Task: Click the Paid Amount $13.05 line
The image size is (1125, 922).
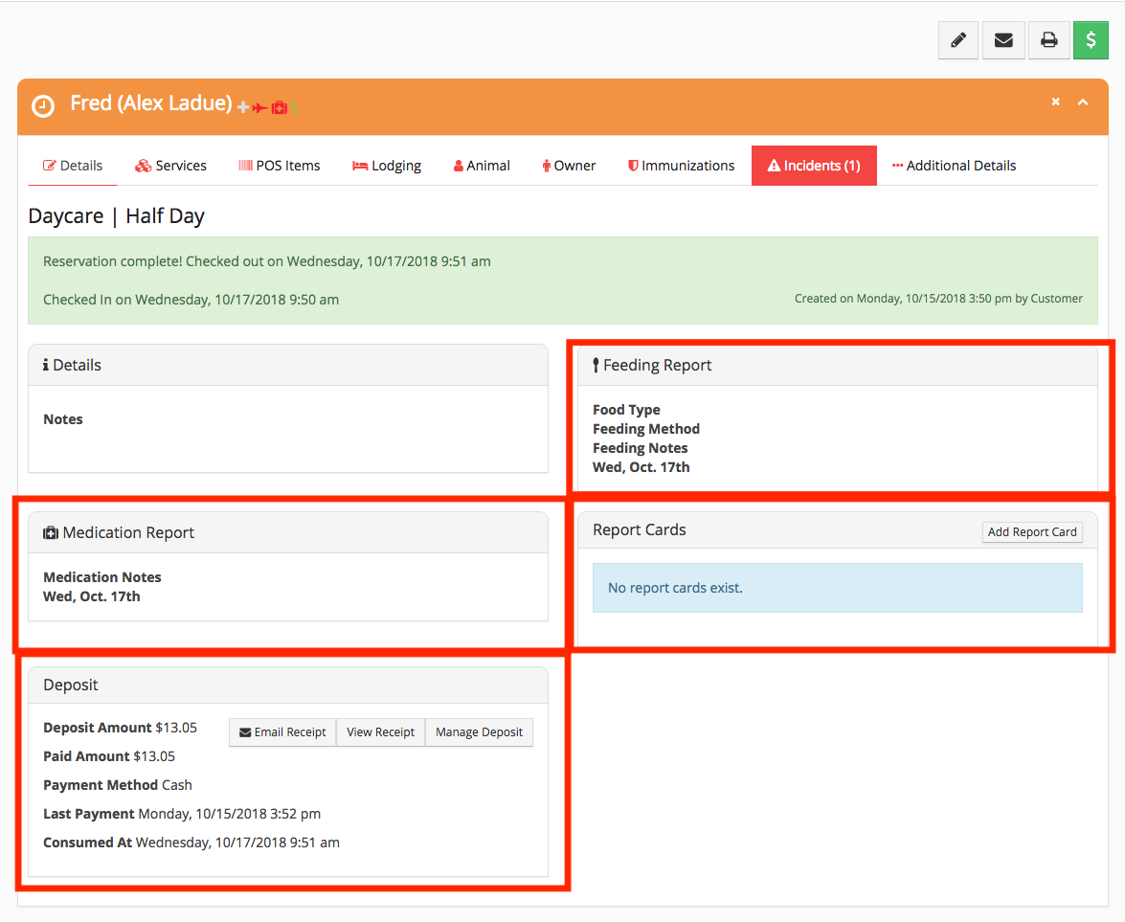Action: pos(109,756)
